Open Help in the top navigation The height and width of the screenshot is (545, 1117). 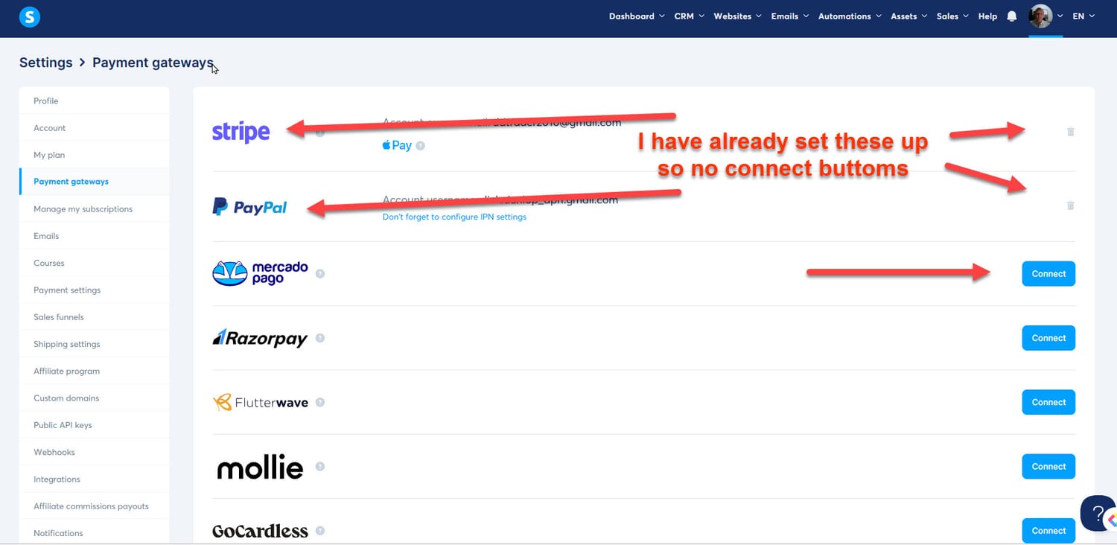pyautogui.click(x=987, y=16)
